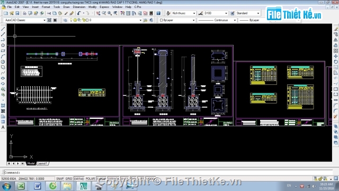
Task: Open the Dimension menu
Action: pos(79,7)
